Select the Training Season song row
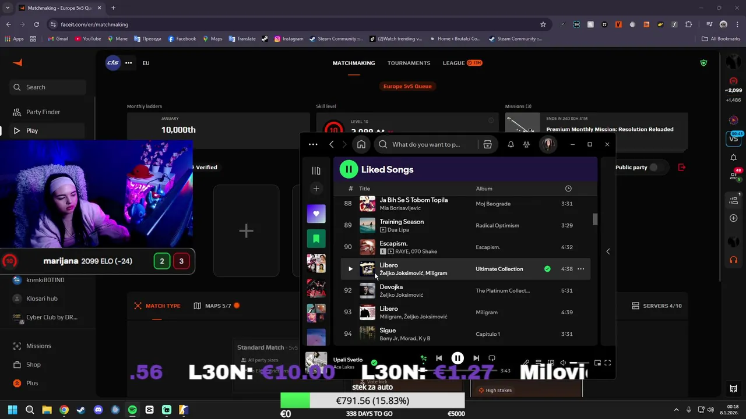The width and height of the screenshot is (746, 419). pyautogui.click(x=466, y=225)
